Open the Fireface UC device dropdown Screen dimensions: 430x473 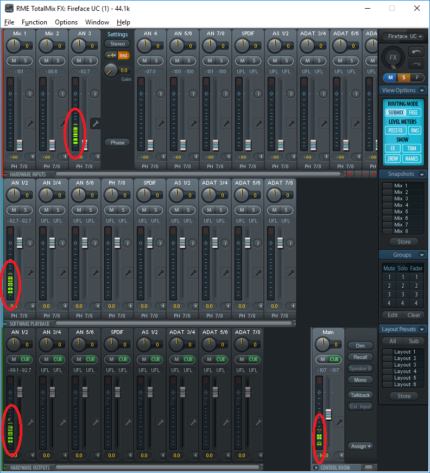[x=404, y=36]
